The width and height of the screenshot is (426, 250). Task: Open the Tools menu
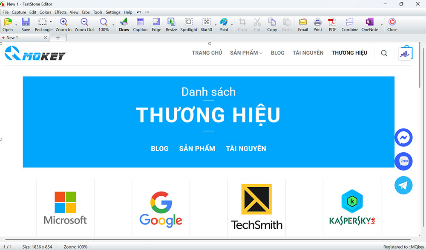98,12
